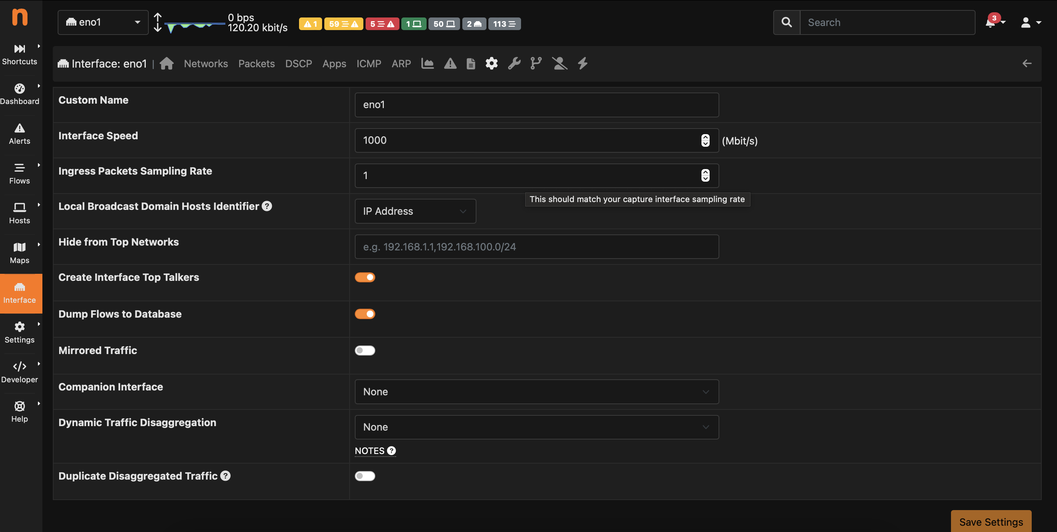Click the wrench configuration icon

(514, 64)
